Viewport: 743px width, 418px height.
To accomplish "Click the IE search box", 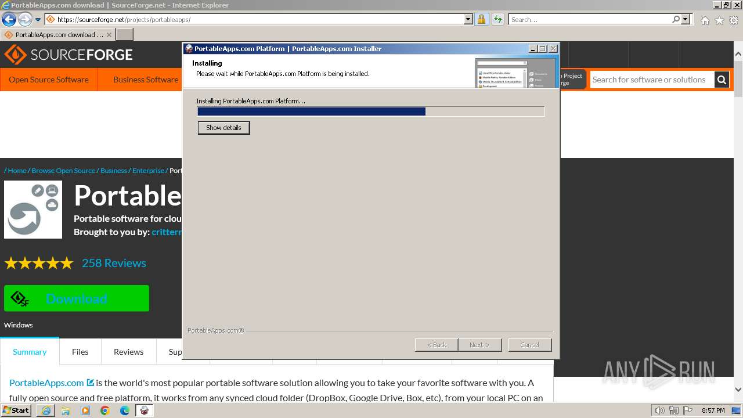I will [590, 20].
